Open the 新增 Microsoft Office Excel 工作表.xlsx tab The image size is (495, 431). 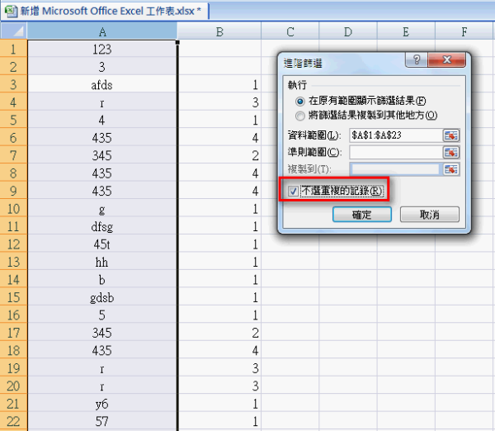[x=105, y=11]
